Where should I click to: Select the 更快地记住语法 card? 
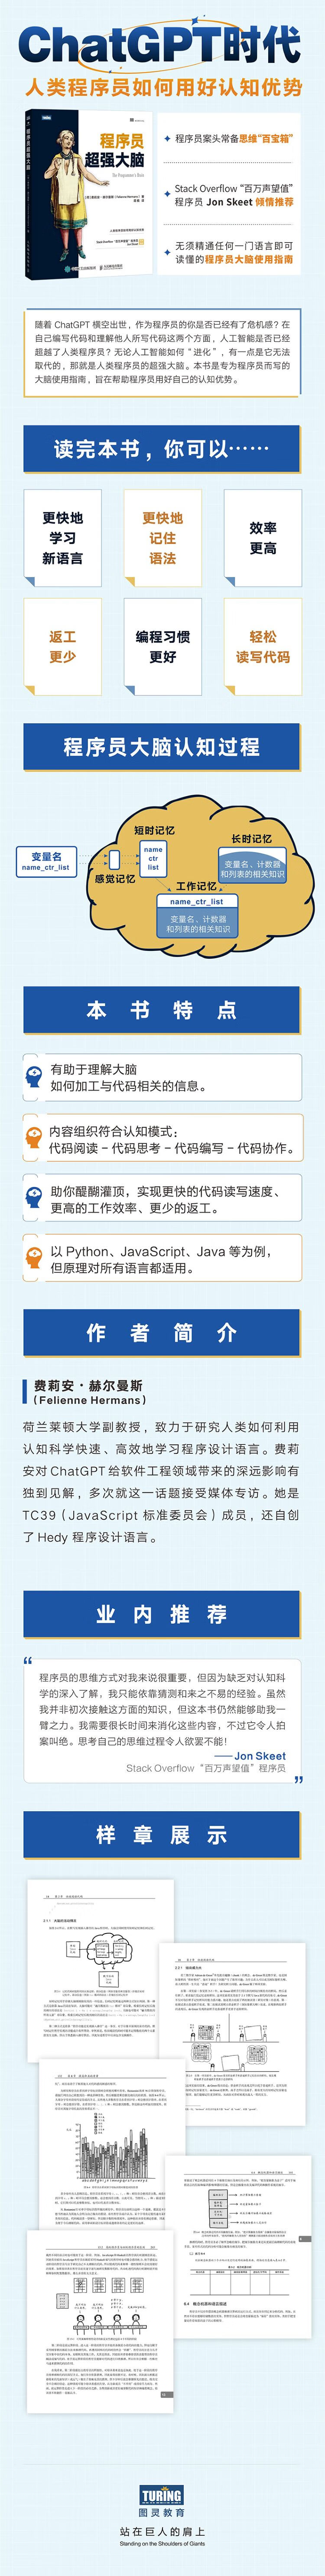(162, 538)
